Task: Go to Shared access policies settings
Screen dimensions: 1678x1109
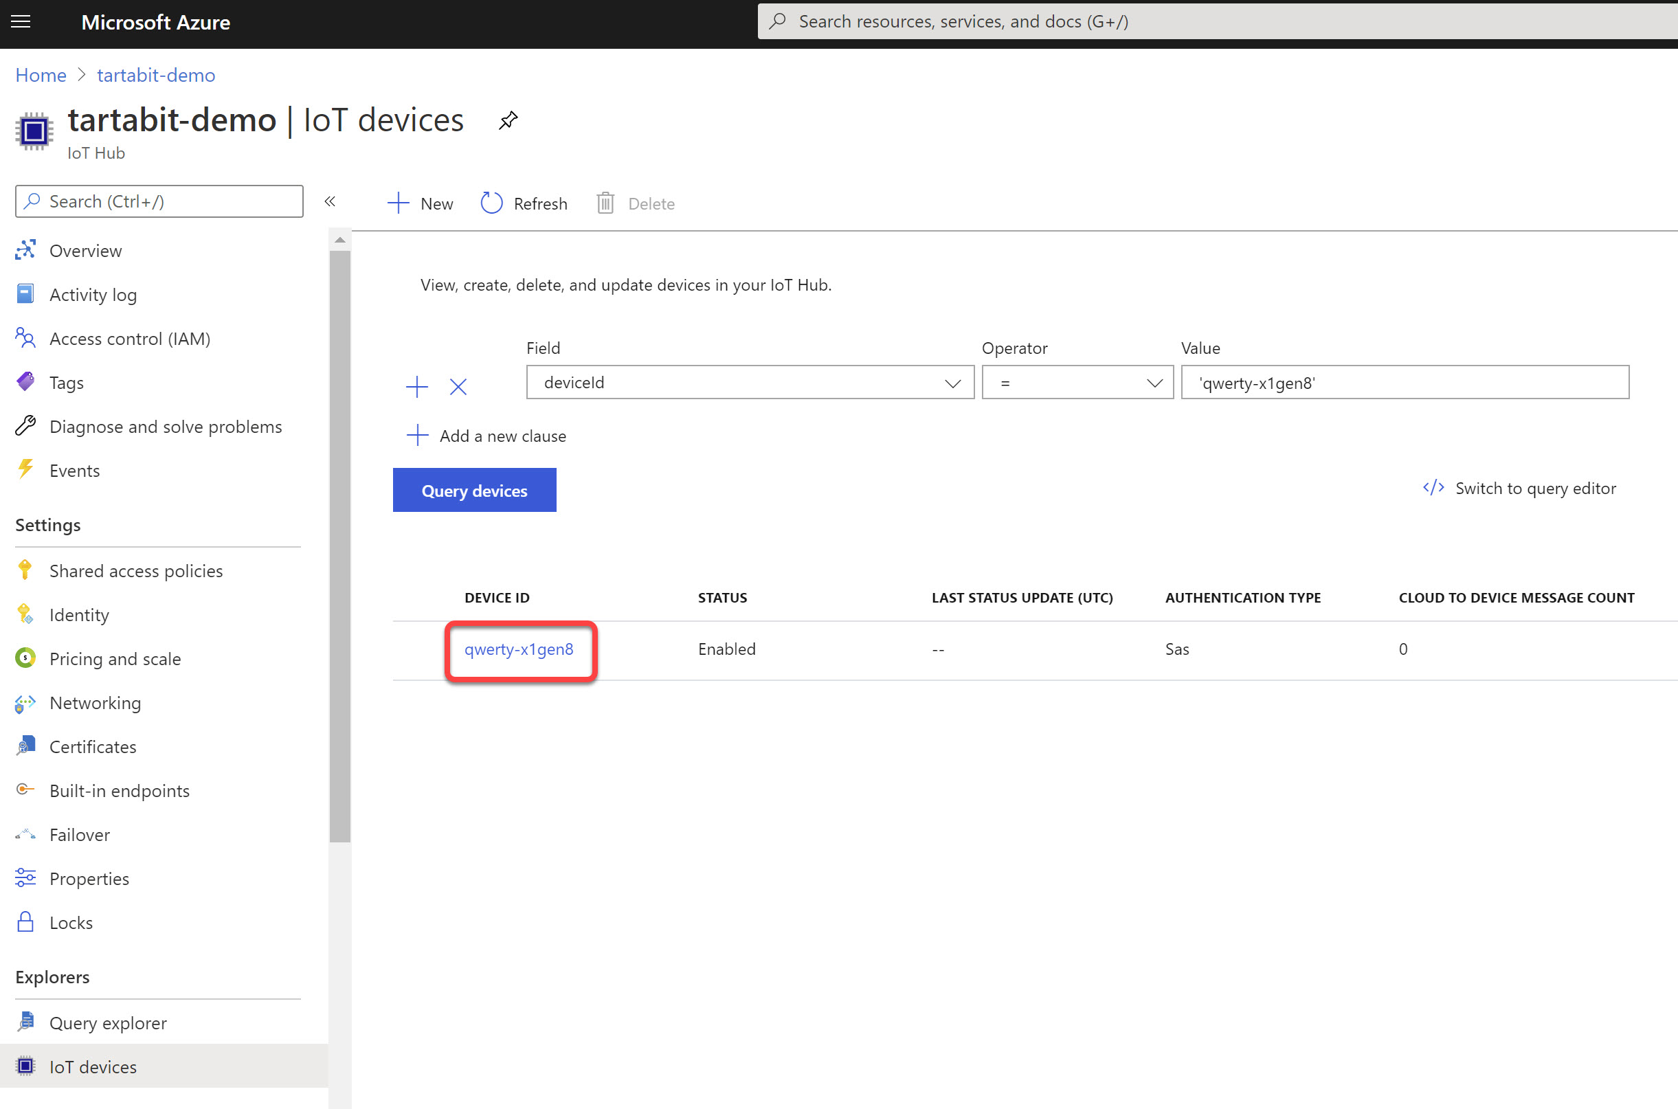Action: click(x=136, y=571)
